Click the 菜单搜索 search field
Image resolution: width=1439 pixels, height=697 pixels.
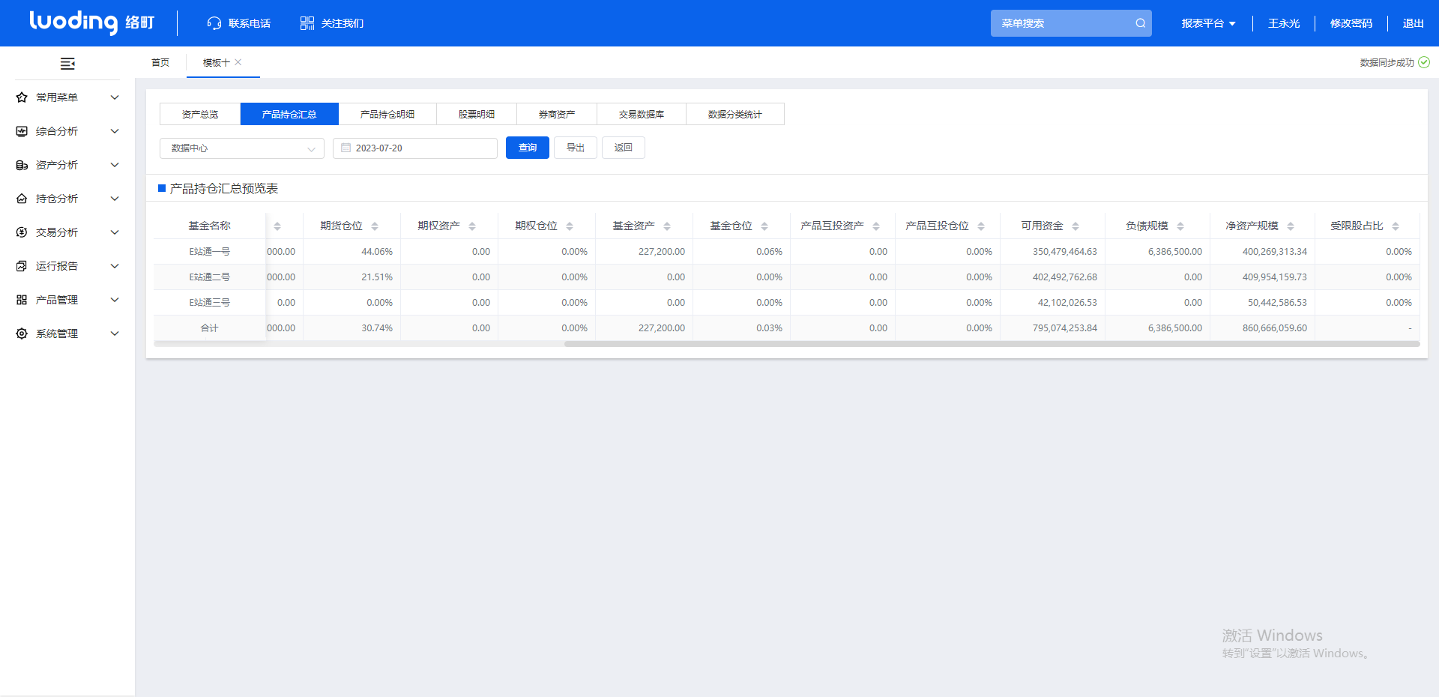click(1071, 23)
